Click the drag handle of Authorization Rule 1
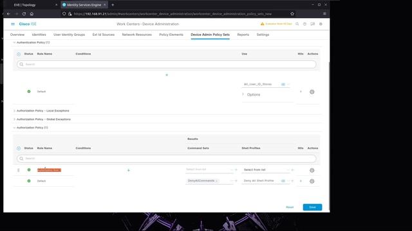Screen dimensions: 412x231 point(19,170)
